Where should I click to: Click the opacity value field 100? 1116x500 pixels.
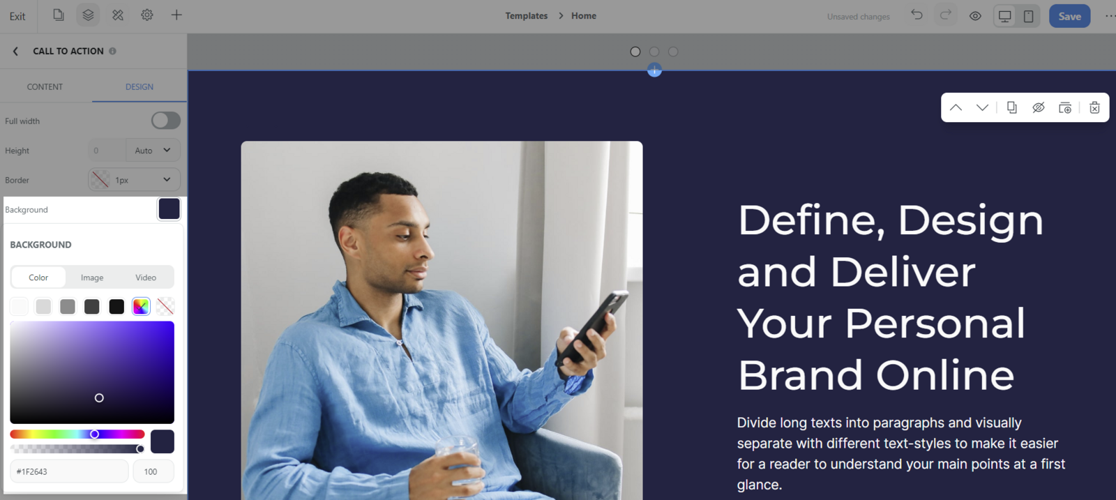153,471
